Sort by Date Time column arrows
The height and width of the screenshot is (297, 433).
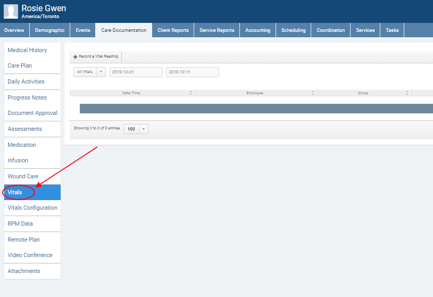[x=190, y=93]
